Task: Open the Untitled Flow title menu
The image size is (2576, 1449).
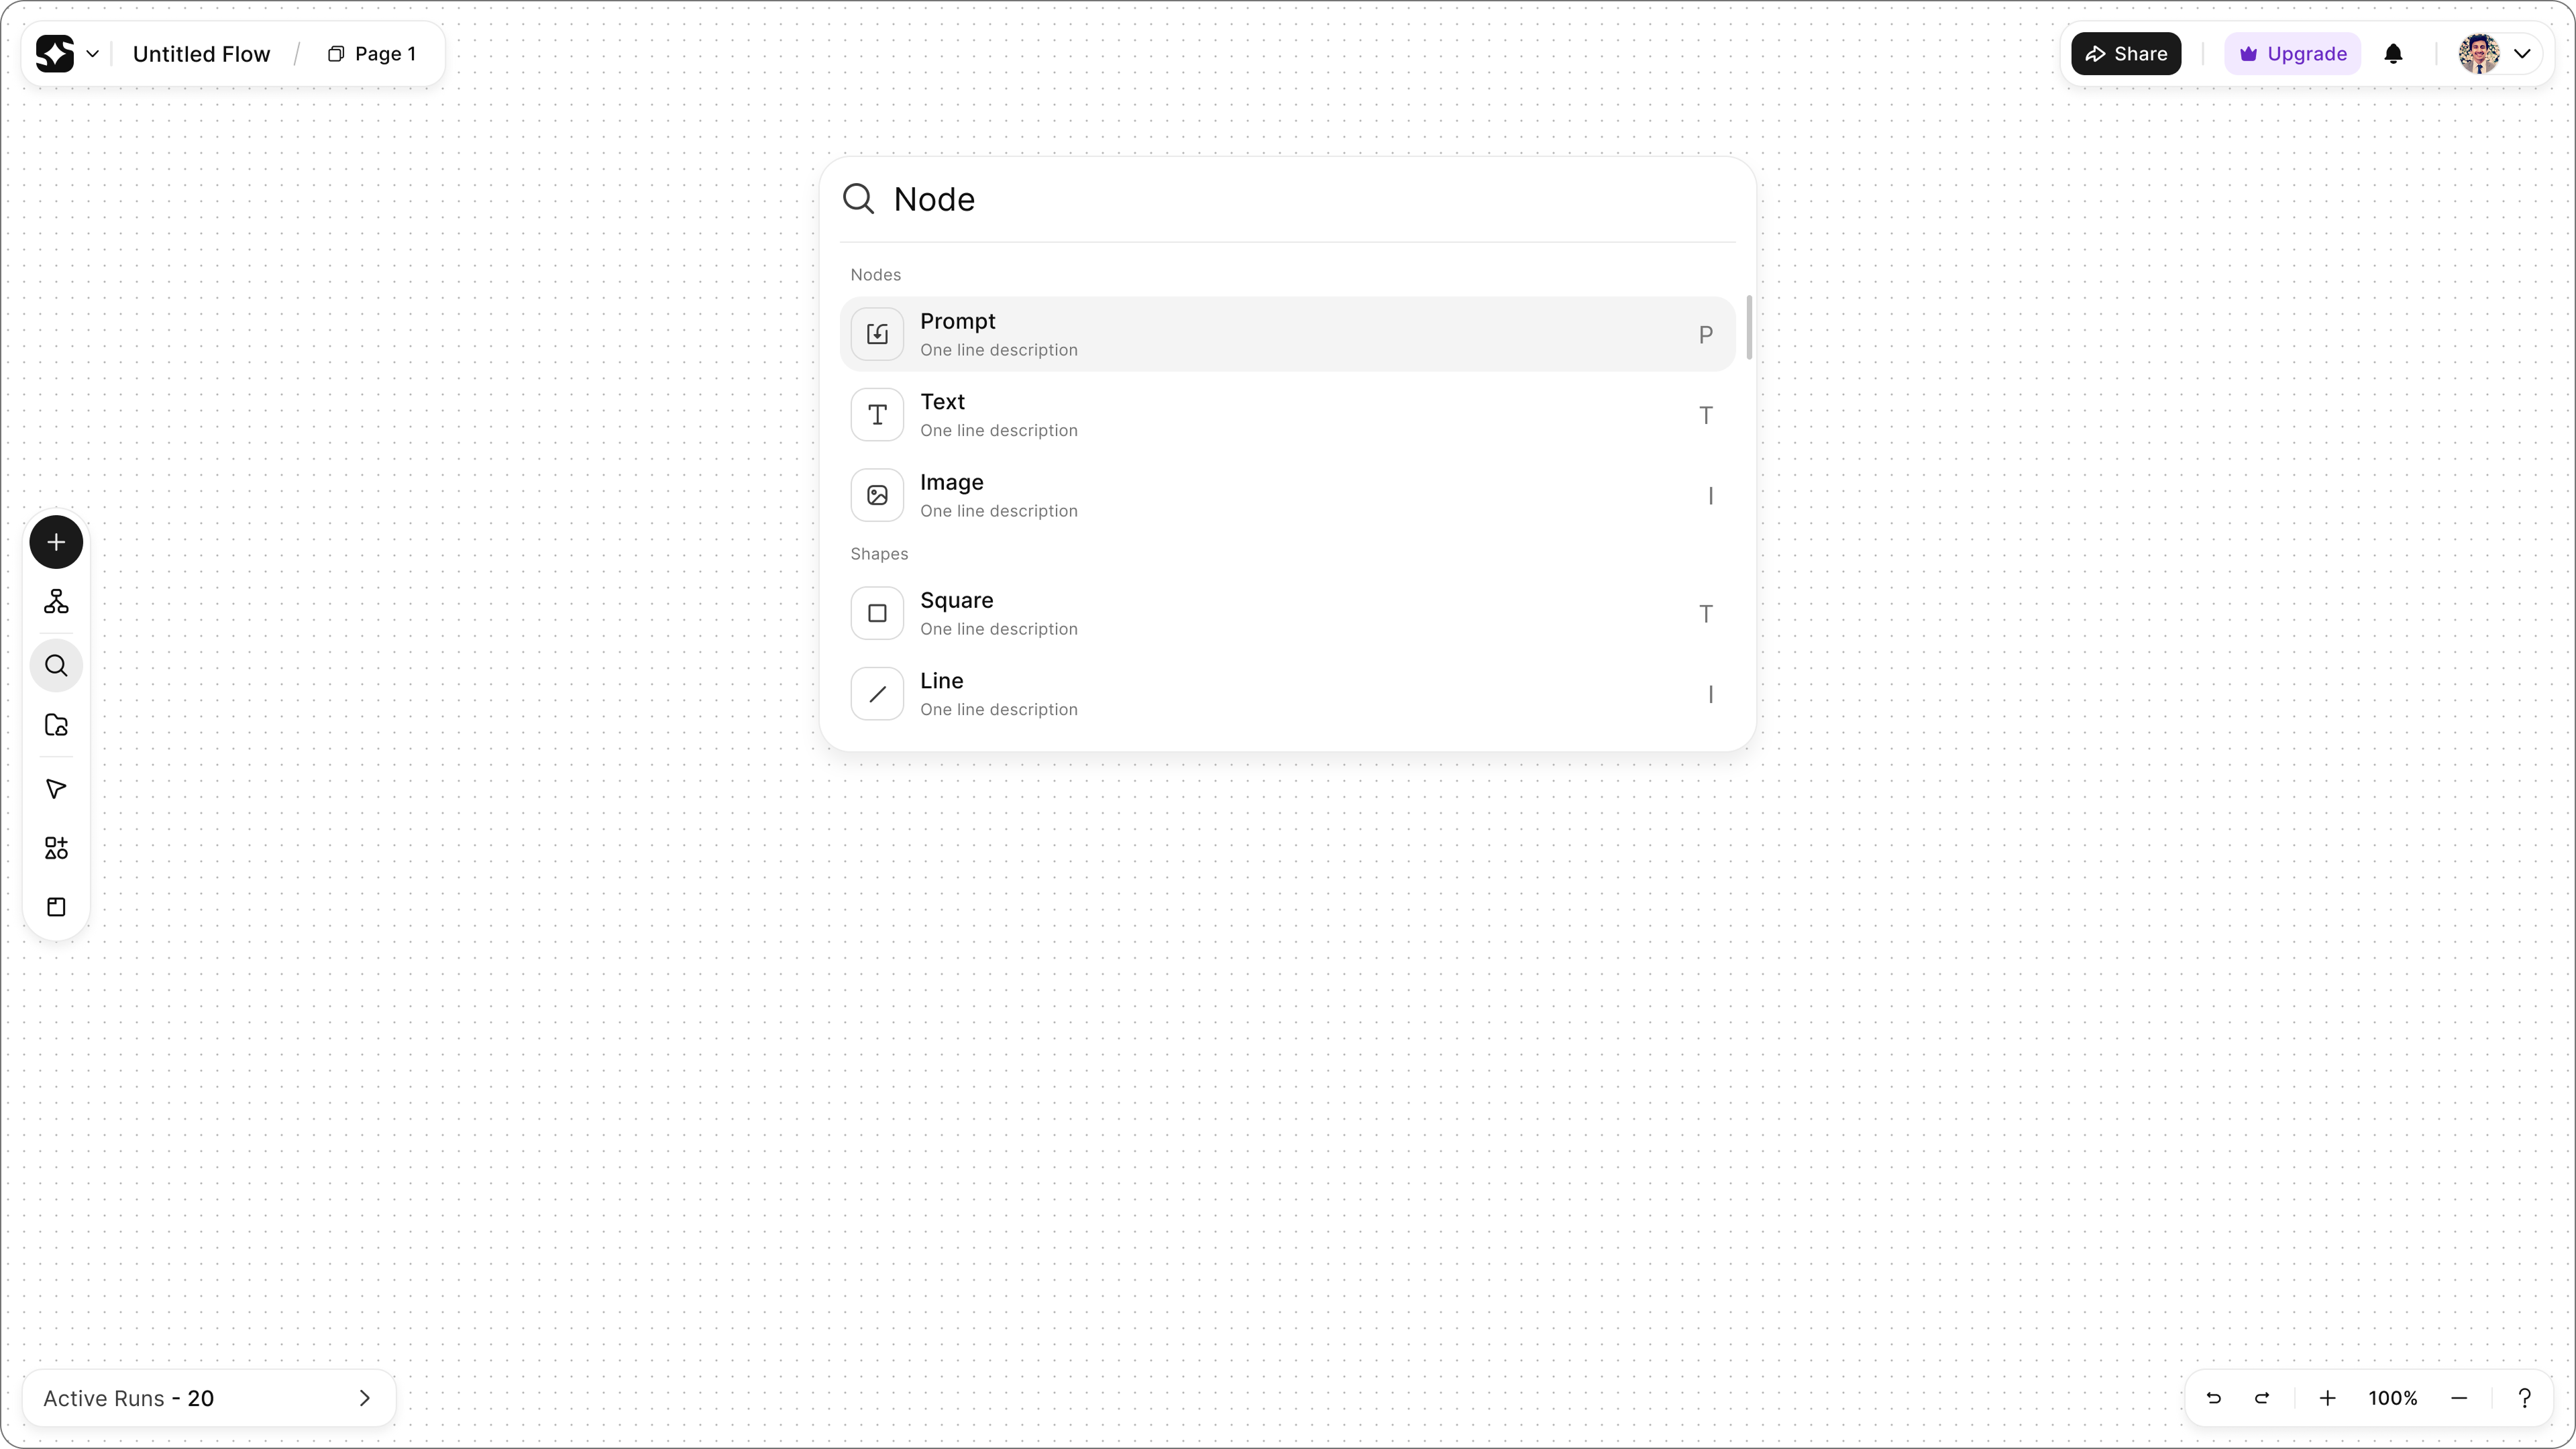Action: pyautogui.click(x=201, y=53)
